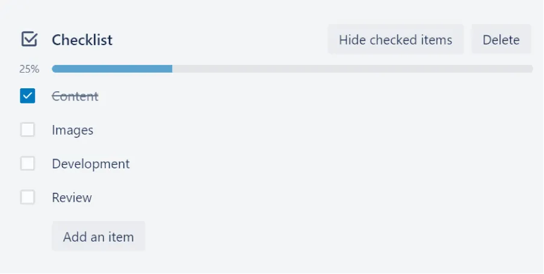This screenshot has width=544, height=274.
Task: Mark the Development item as done
Action: pos(28,163)
